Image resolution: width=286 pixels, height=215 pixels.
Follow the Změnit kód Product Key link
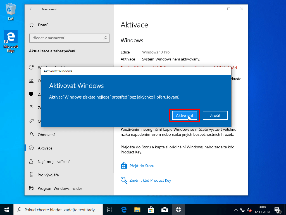[150, 181]
